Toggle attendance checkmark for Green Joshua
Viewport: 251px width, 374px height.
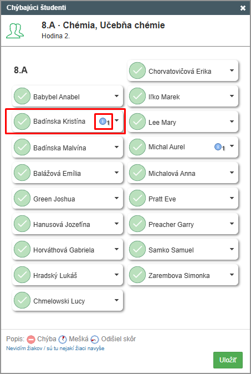22,198
